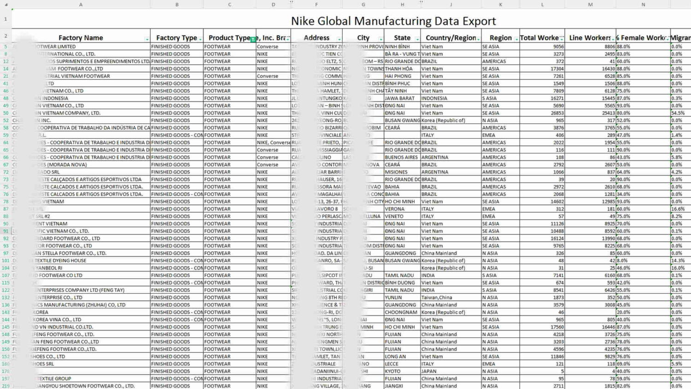This screenshot has height=389, width=691.
Task: Select column G header
Action: pos(363,5)
